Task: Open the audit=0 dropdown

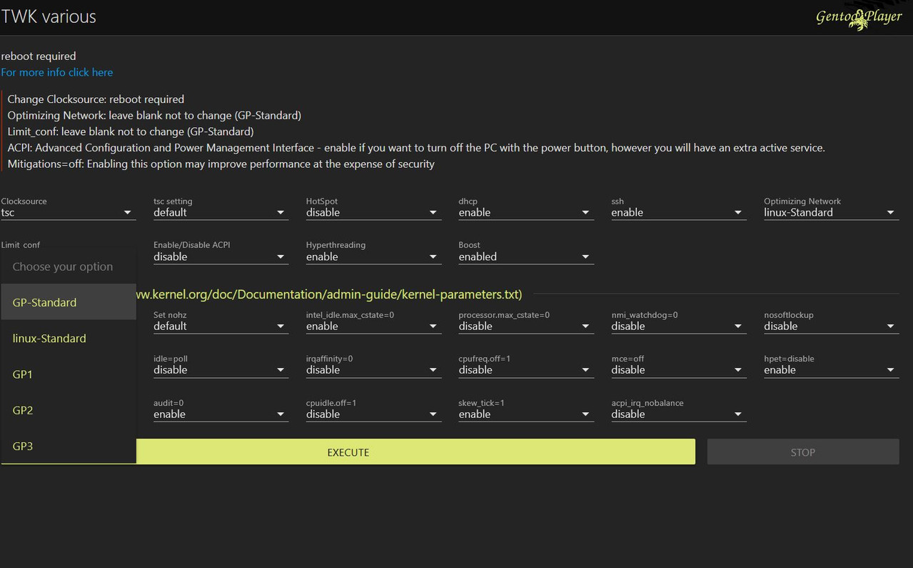Action: (x=221, y=414)
